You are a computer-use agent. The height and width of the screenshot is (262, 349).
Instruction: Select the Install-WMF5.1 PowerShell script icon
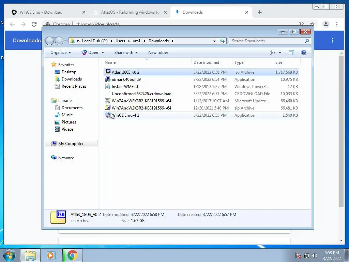coord(108,86)
